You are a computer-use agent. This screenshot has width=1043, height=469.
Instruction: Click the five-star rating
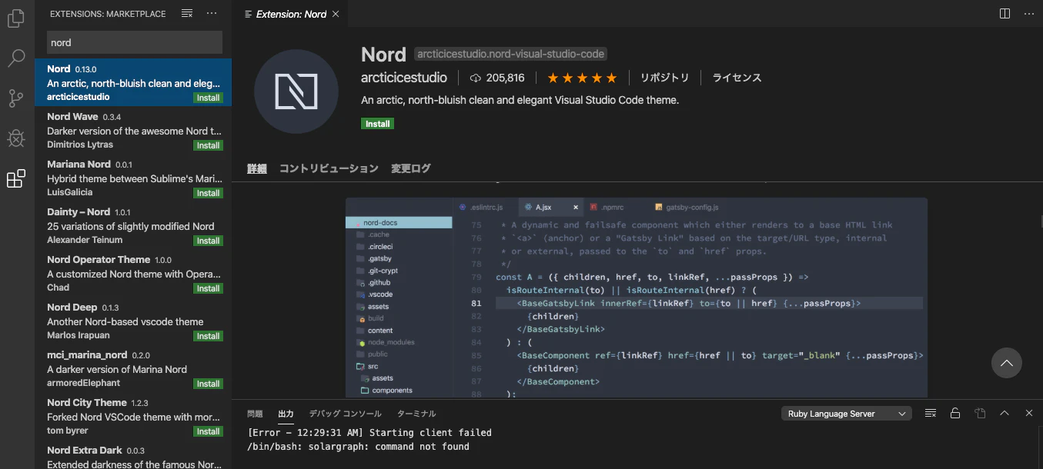point(582,78)
